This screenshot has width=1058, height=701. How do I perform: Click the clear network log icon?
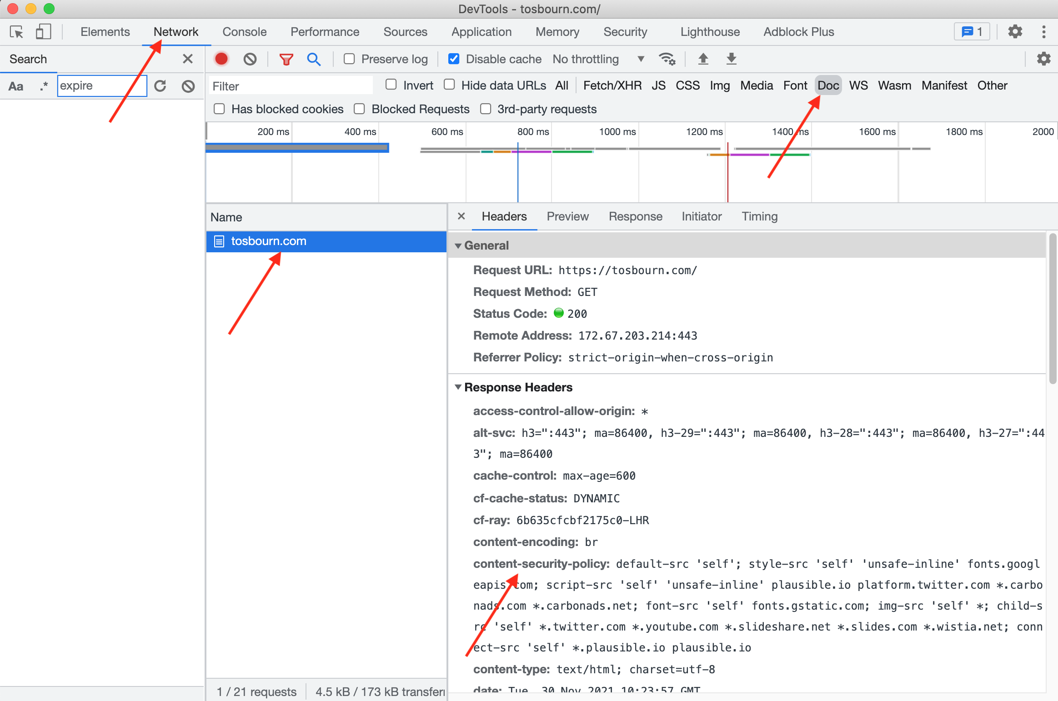point(250,59)
